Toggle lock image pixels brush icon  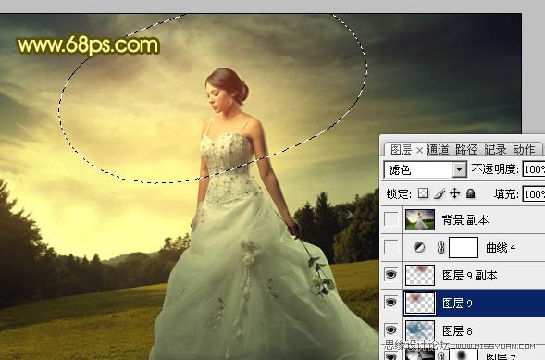(440, 193)
